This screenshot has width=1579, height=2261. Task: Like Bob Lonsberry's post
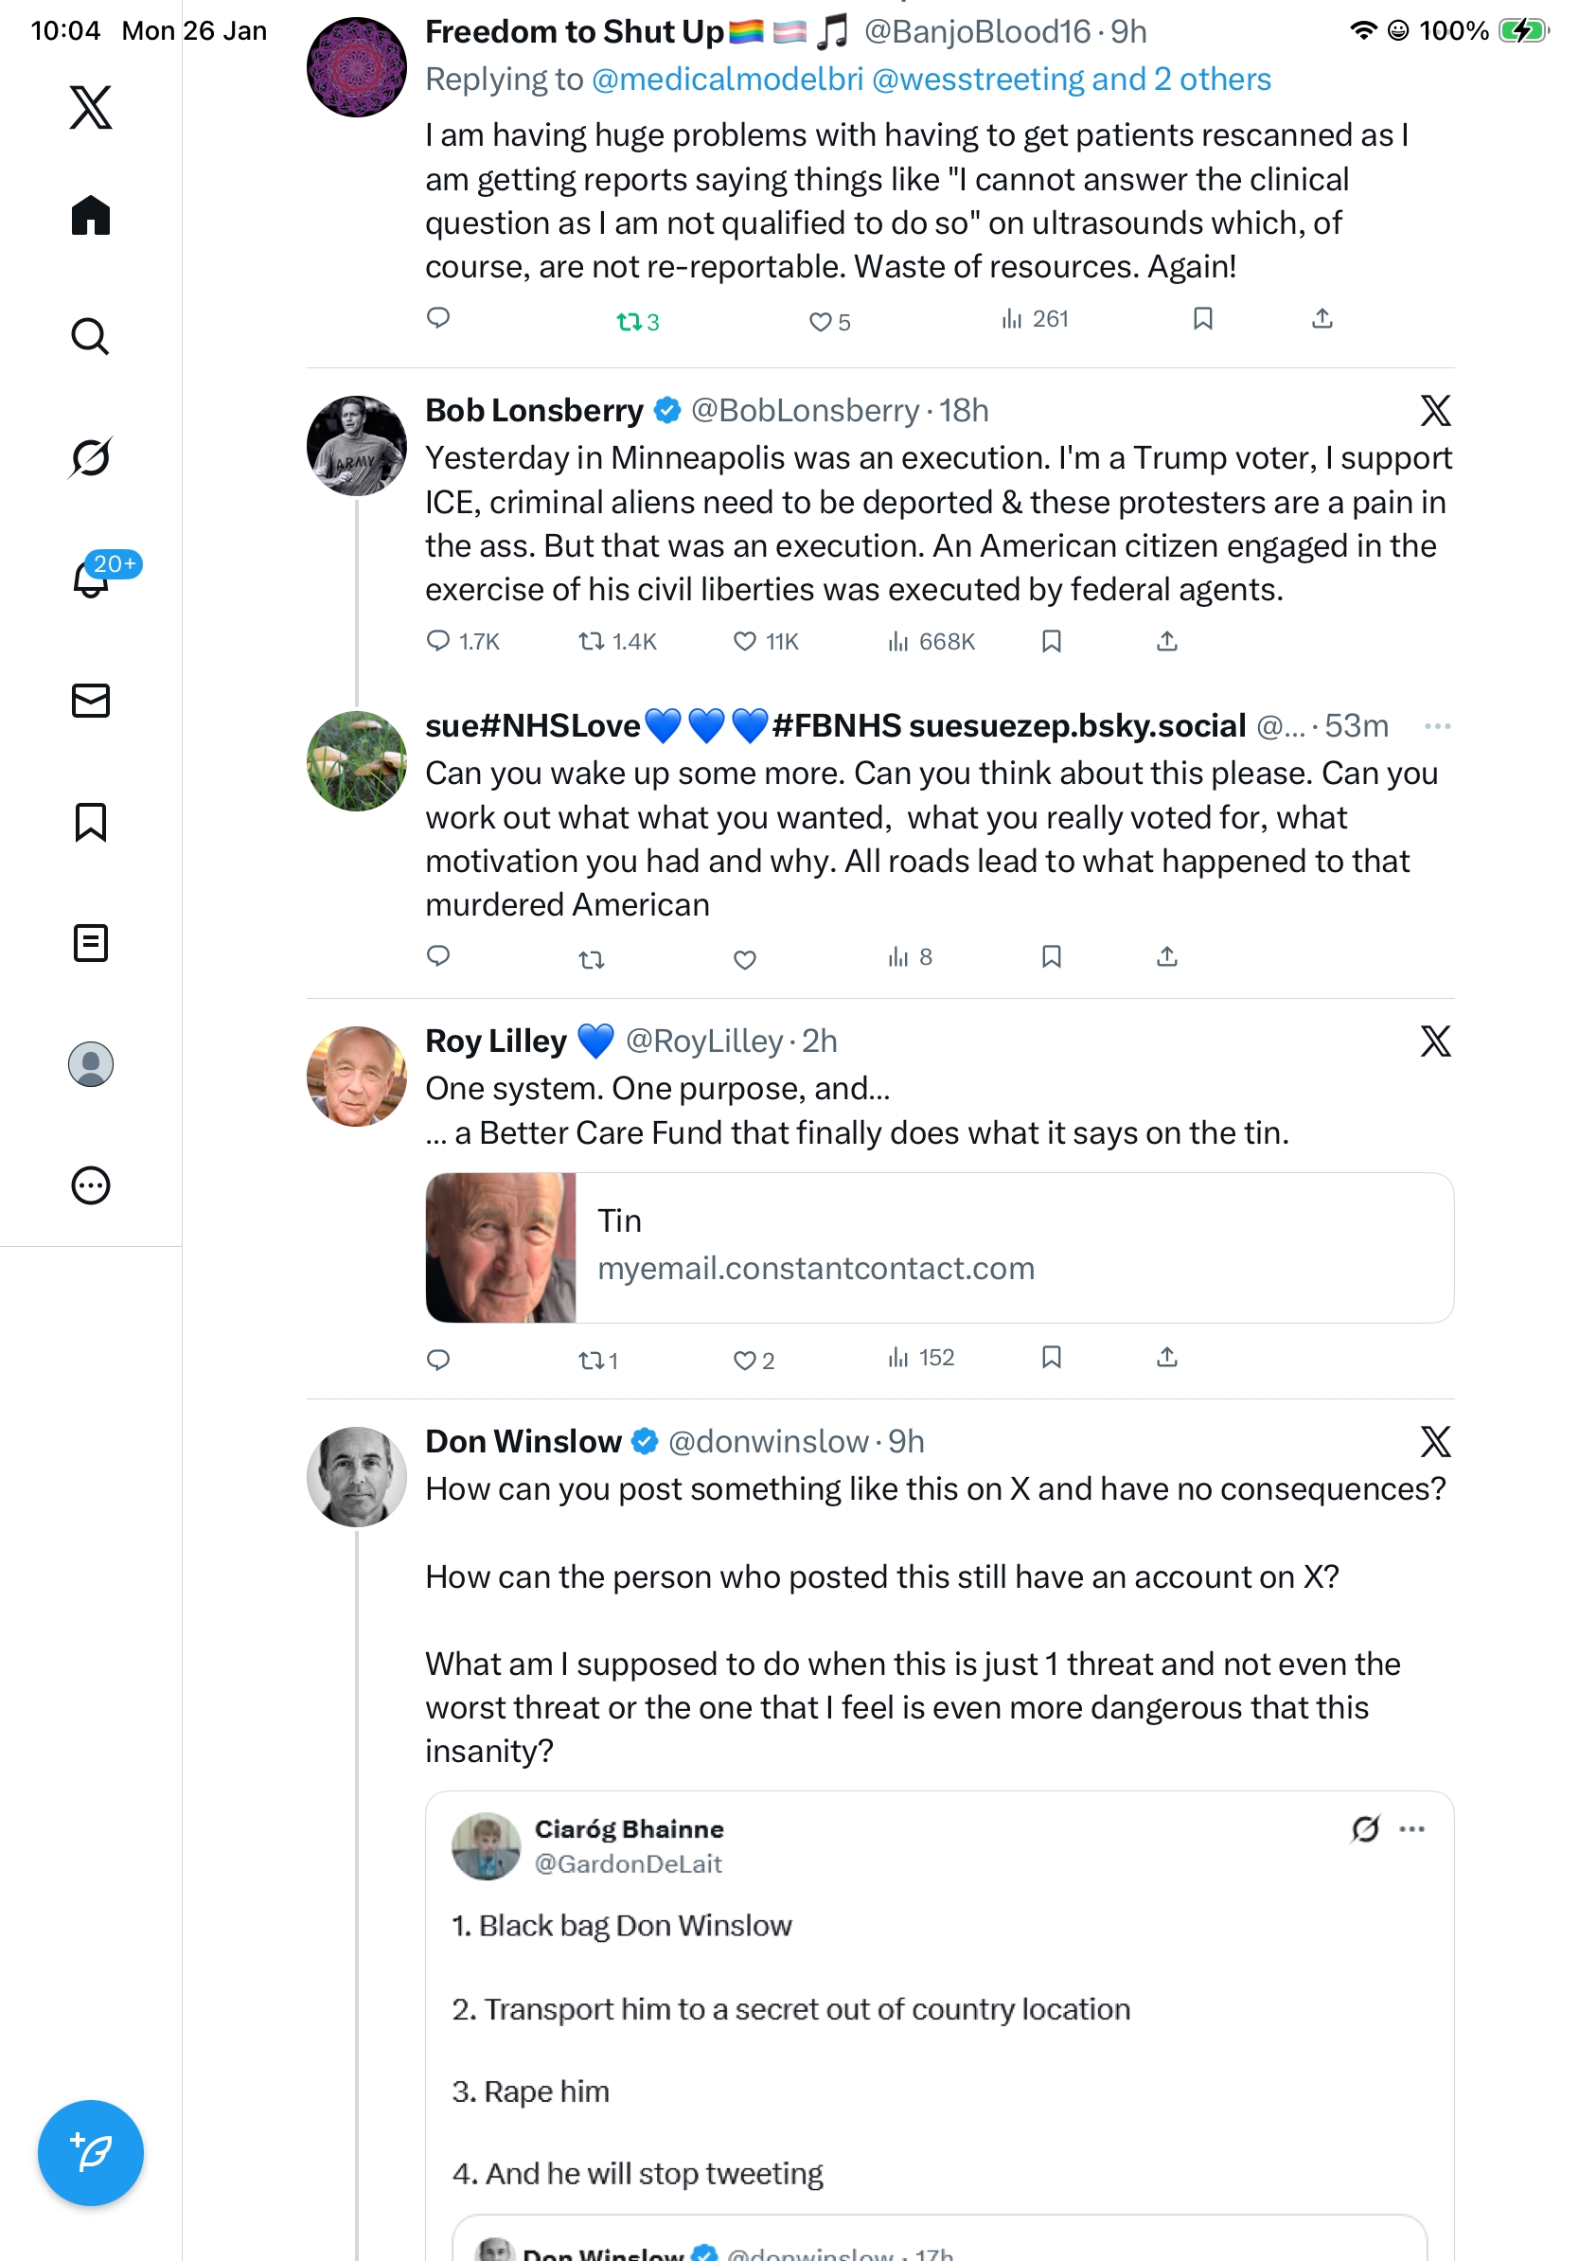[x=745, y=642]
